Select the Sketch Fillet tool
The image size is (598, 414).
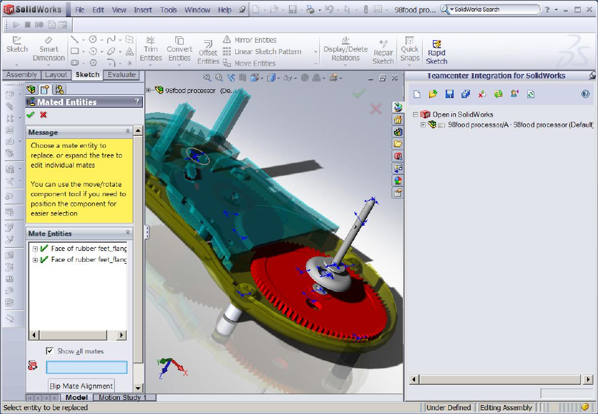(x=111, y=62)
